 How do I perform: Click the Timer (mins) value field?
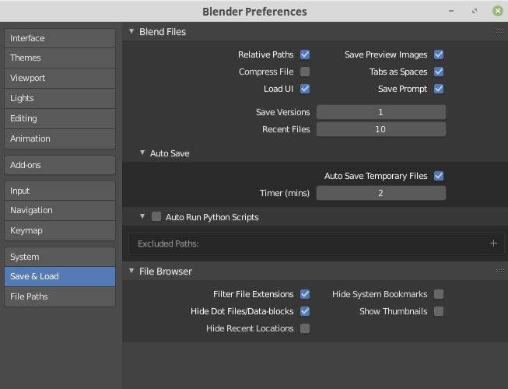click(x=381, y=193)
